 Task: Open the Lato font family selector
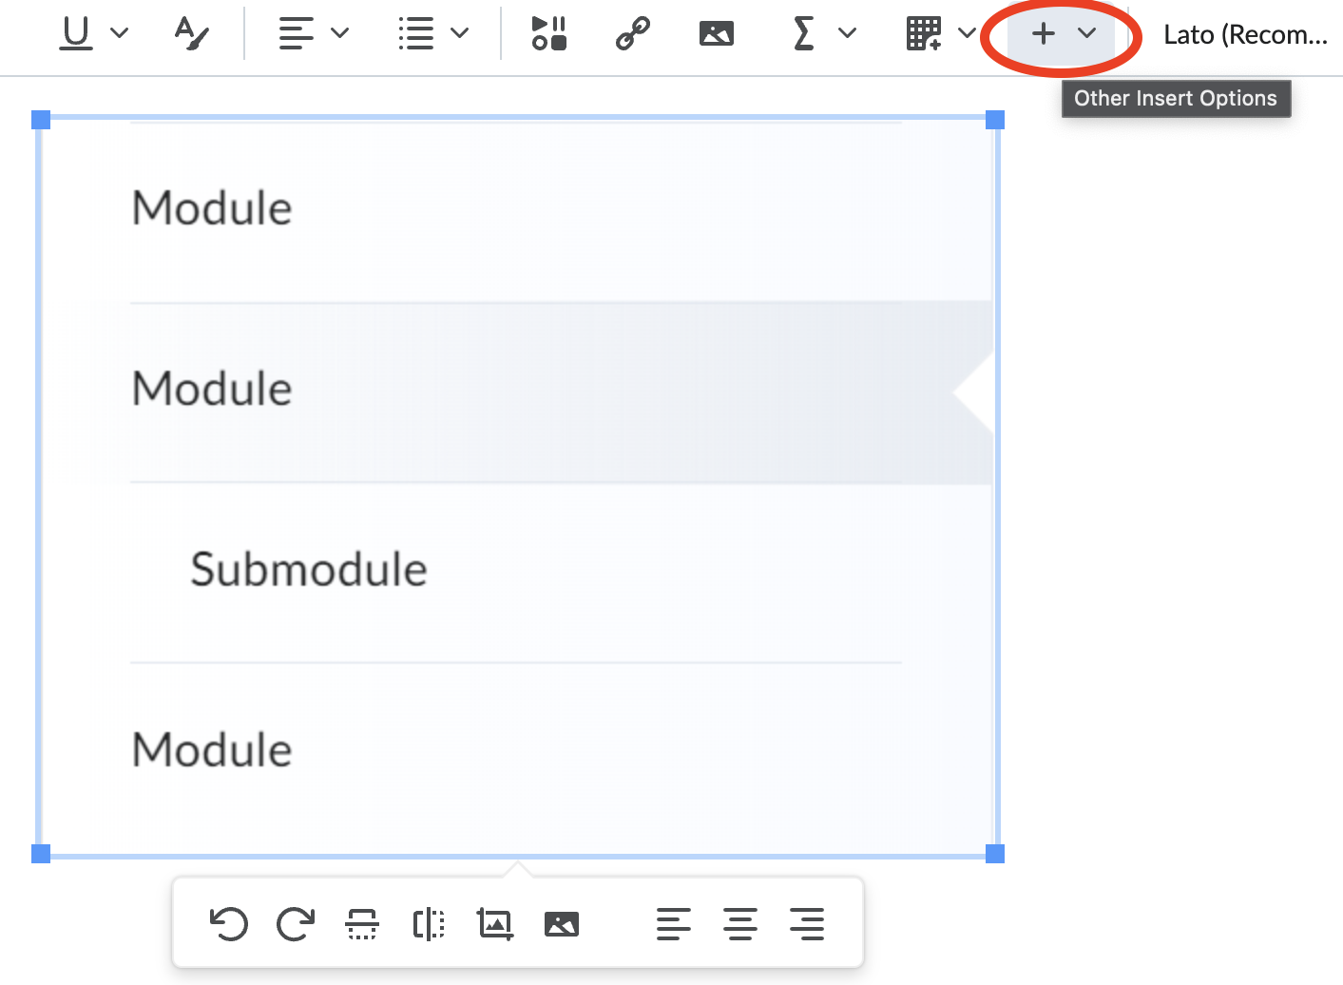(1244, 35)
